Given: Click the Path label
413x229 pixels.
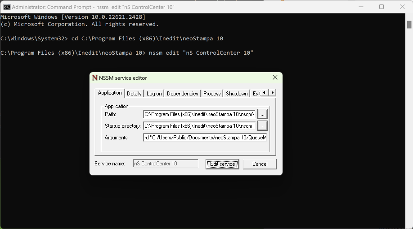Looking at the screenshot, I should [110, 114].
